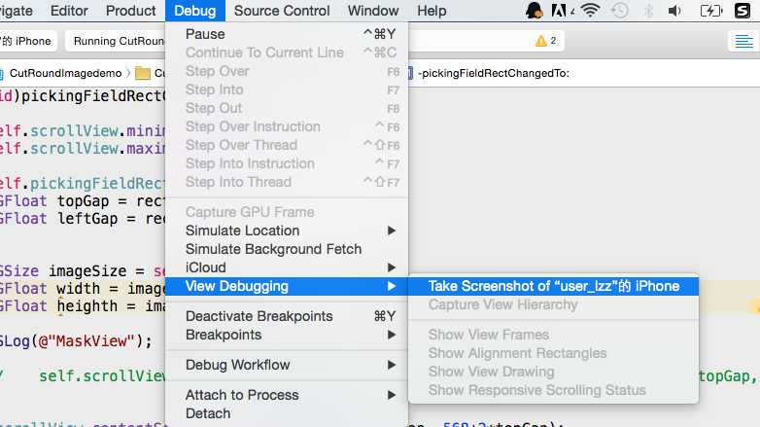The width and height of the screenshot is (760, 427).
Task: Open the battery charging status icon
Action: 711,10
